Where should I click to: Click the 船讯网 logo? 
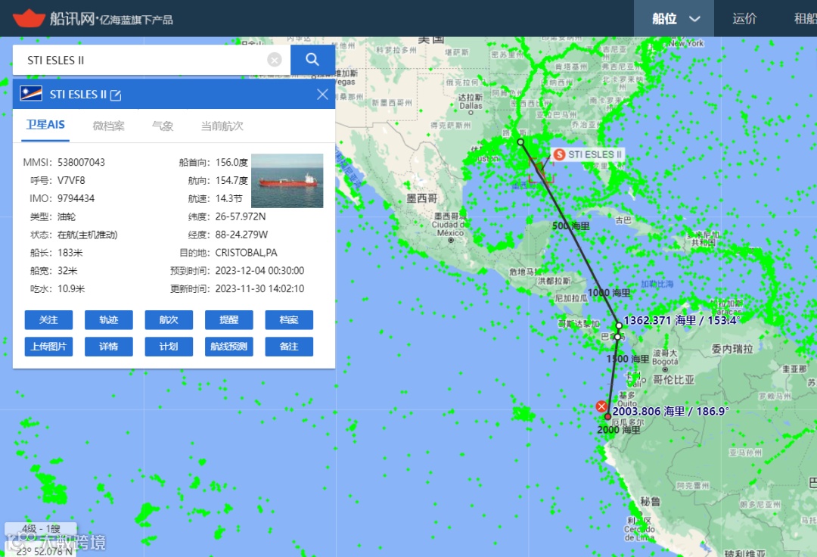[x=92, y=19]
